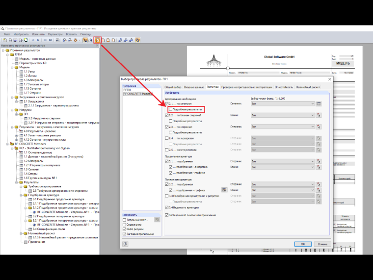Click the help icon in dialog corner
Screen dimensions: 373x280
pyautogui.click(x=125, y=244)
